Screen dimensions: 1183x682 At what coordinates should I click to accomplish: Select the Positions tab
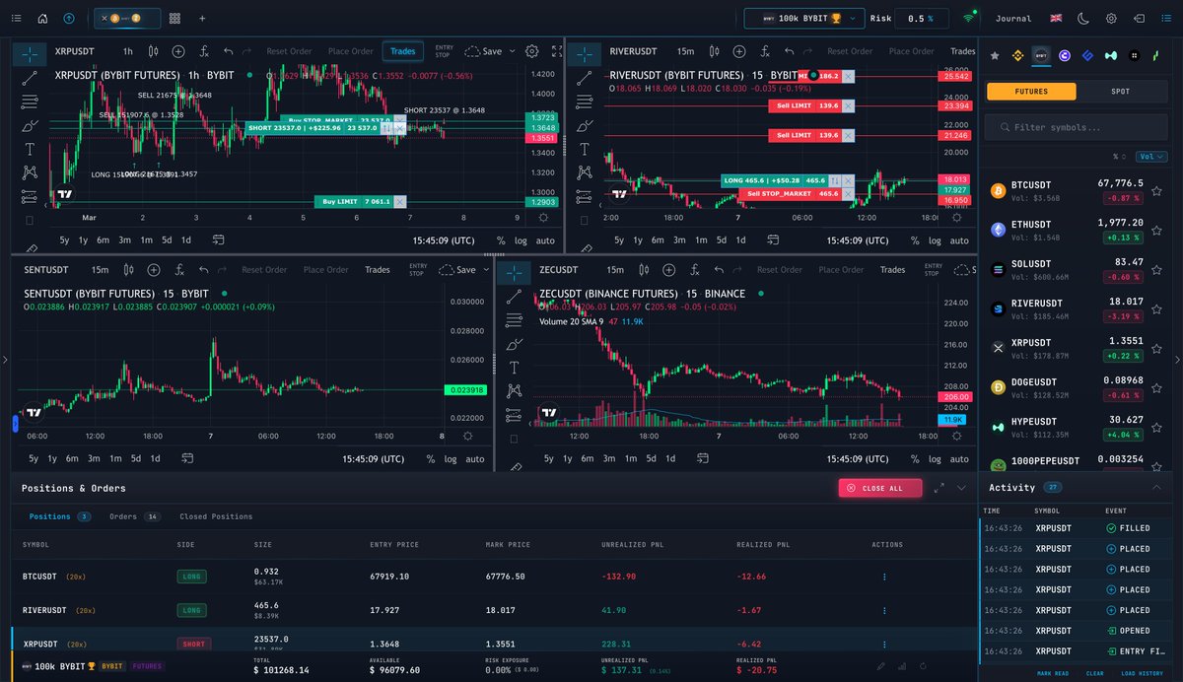pos(59,516)
